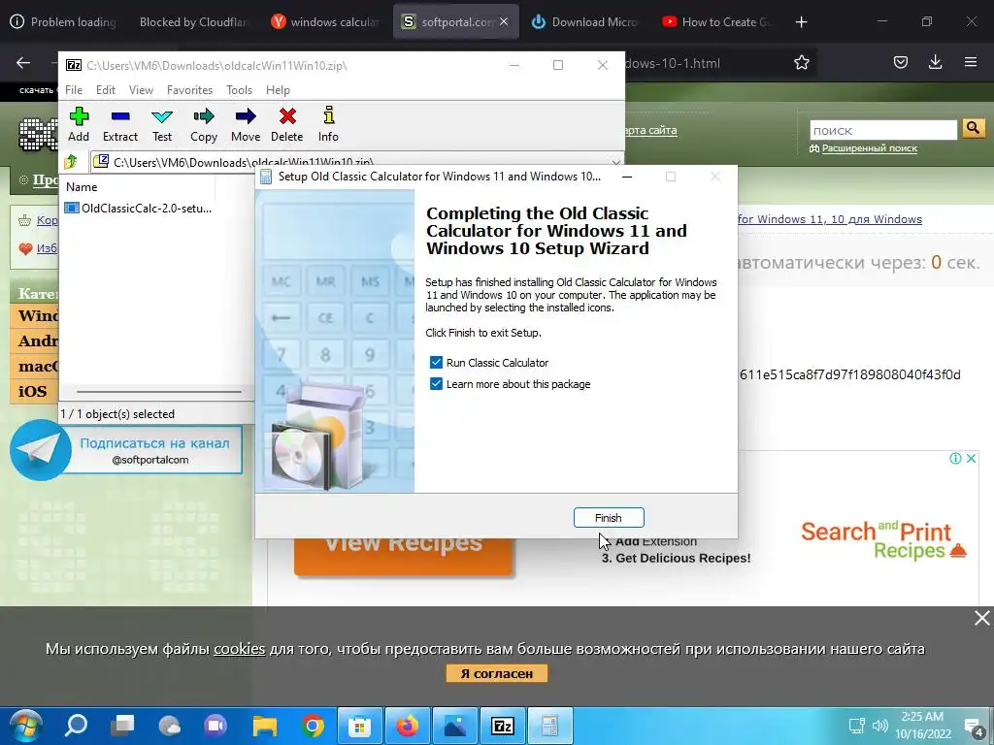Click the cookies link in banner
994x745 pixels.
(239, 649)
